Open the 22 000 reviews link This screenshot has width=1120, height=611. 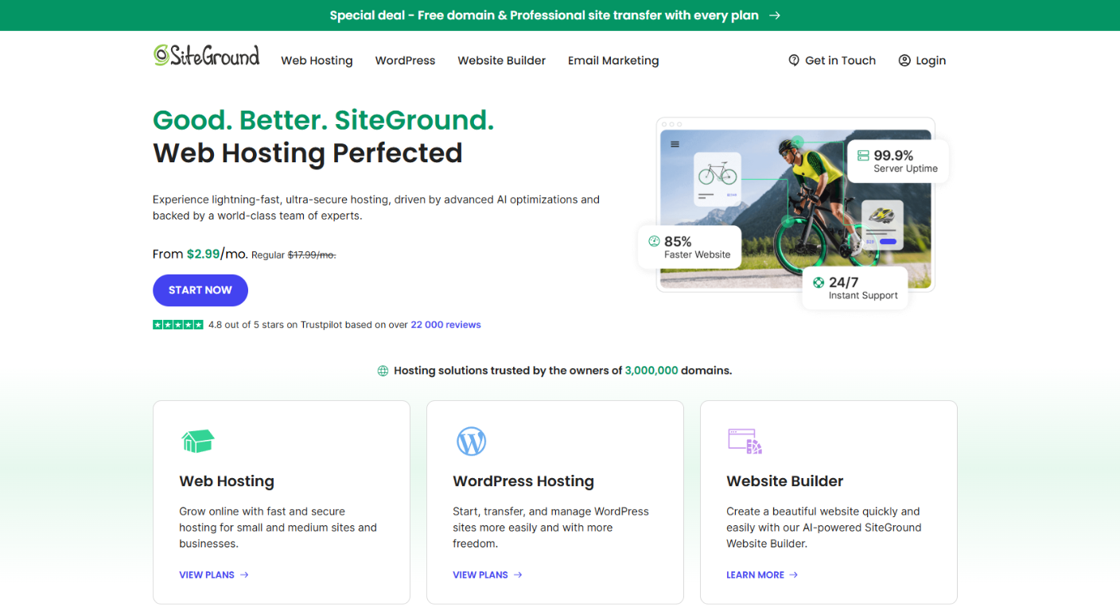click(445, 325)
